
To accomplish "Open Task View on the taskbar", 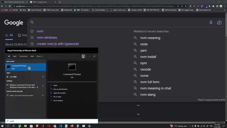I will (x=13, y=126).
